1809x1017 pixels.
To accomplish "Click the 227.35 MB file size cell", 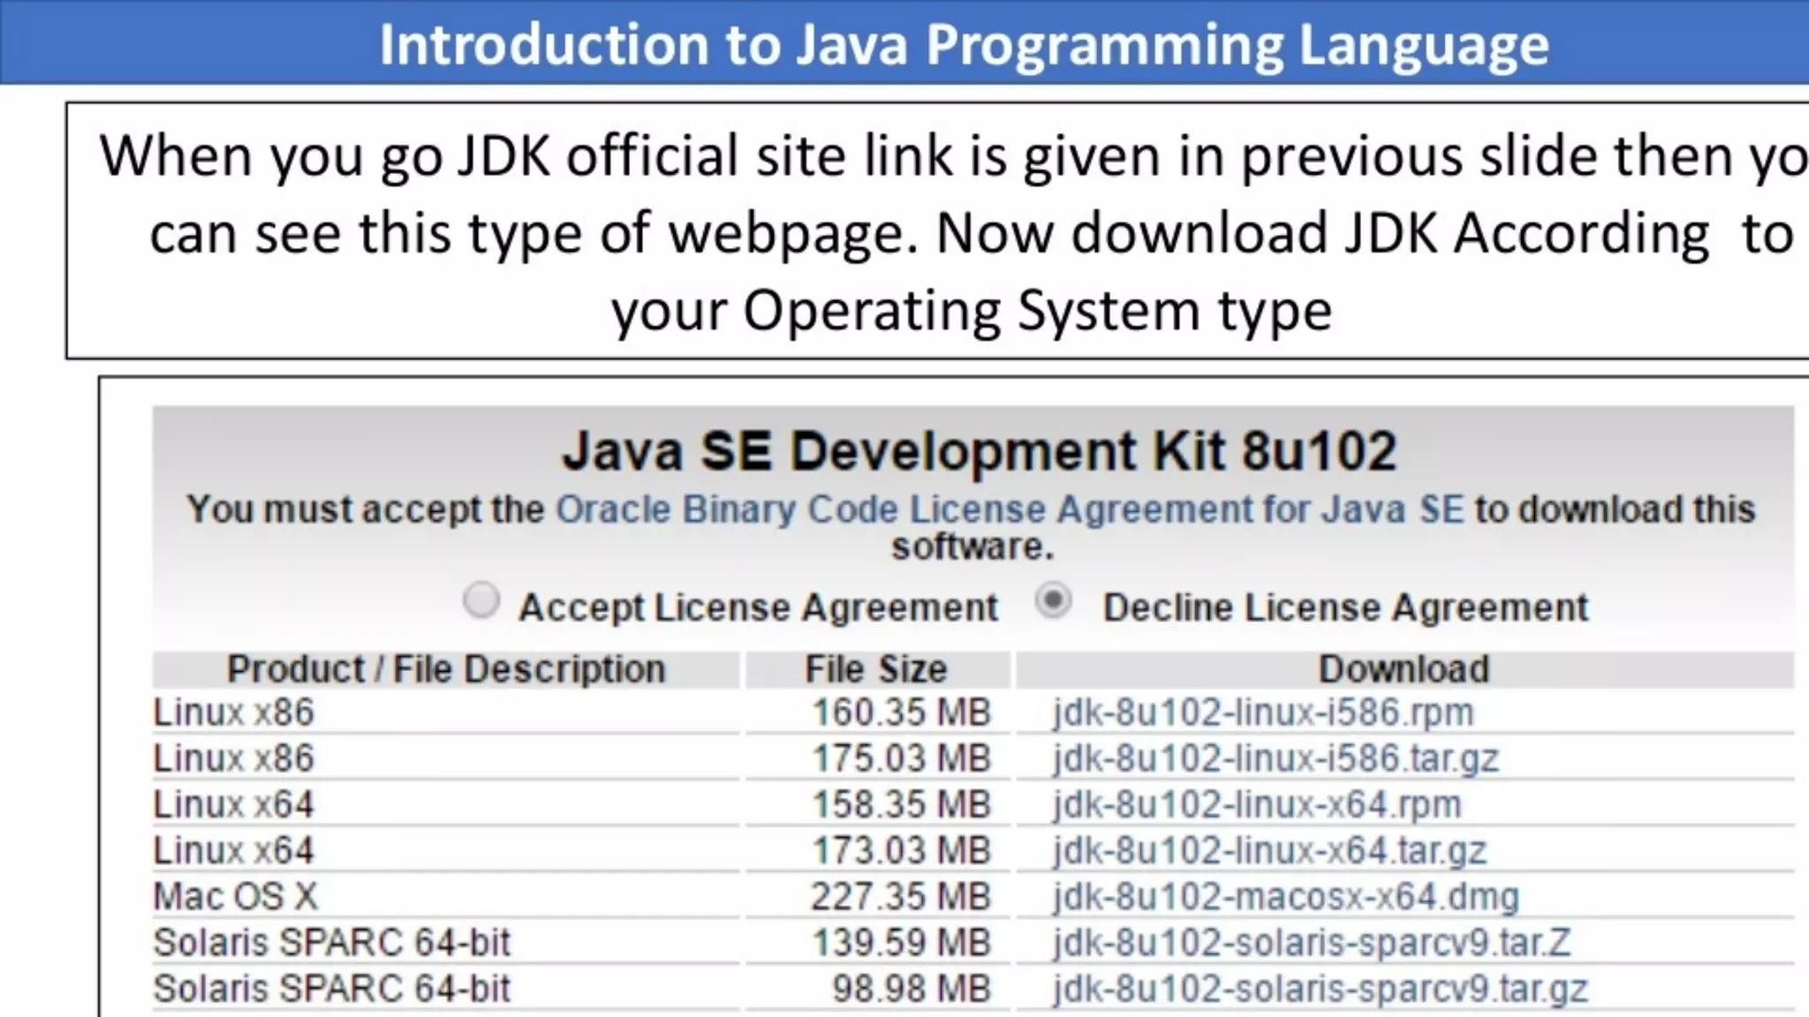I will coord(901,896).
